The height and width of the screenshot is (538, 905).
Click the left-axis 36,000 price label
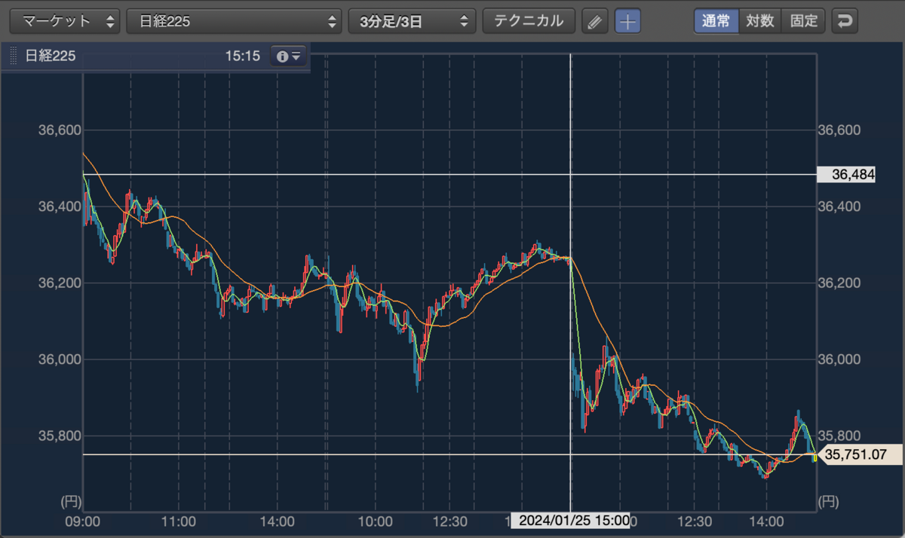[59, 359]
